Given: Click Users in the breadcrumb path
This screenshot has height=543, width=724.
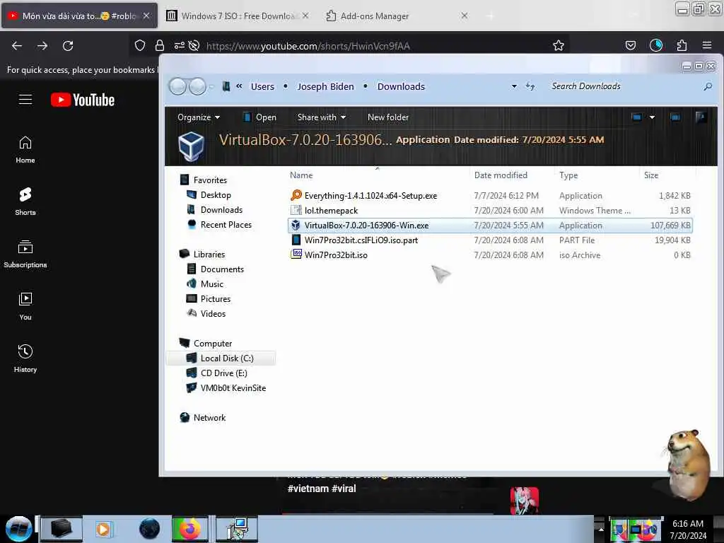Looking at the screenshot, I should (x=262, y=86).
